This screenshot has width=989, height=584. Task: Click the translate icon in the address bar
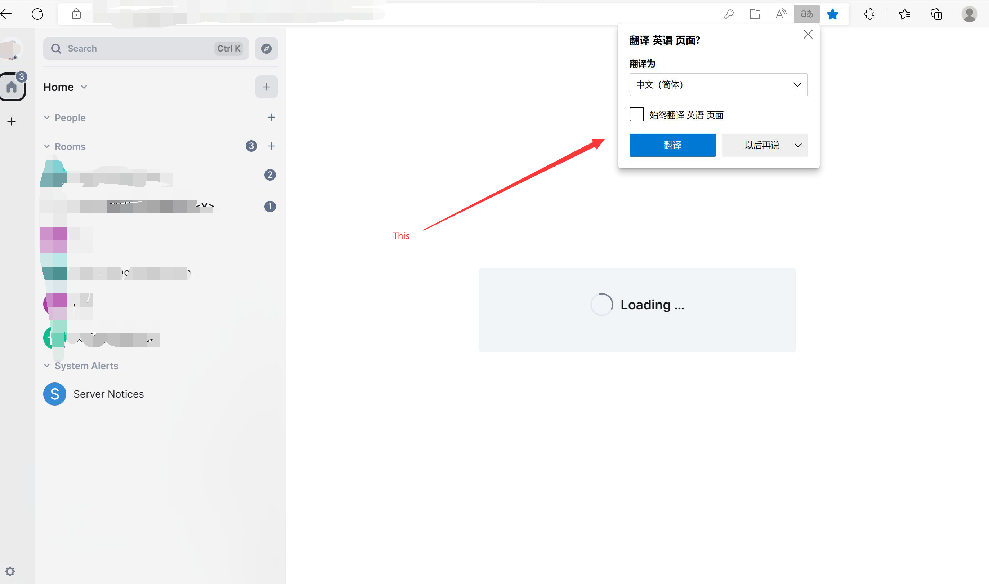(806, 14)
